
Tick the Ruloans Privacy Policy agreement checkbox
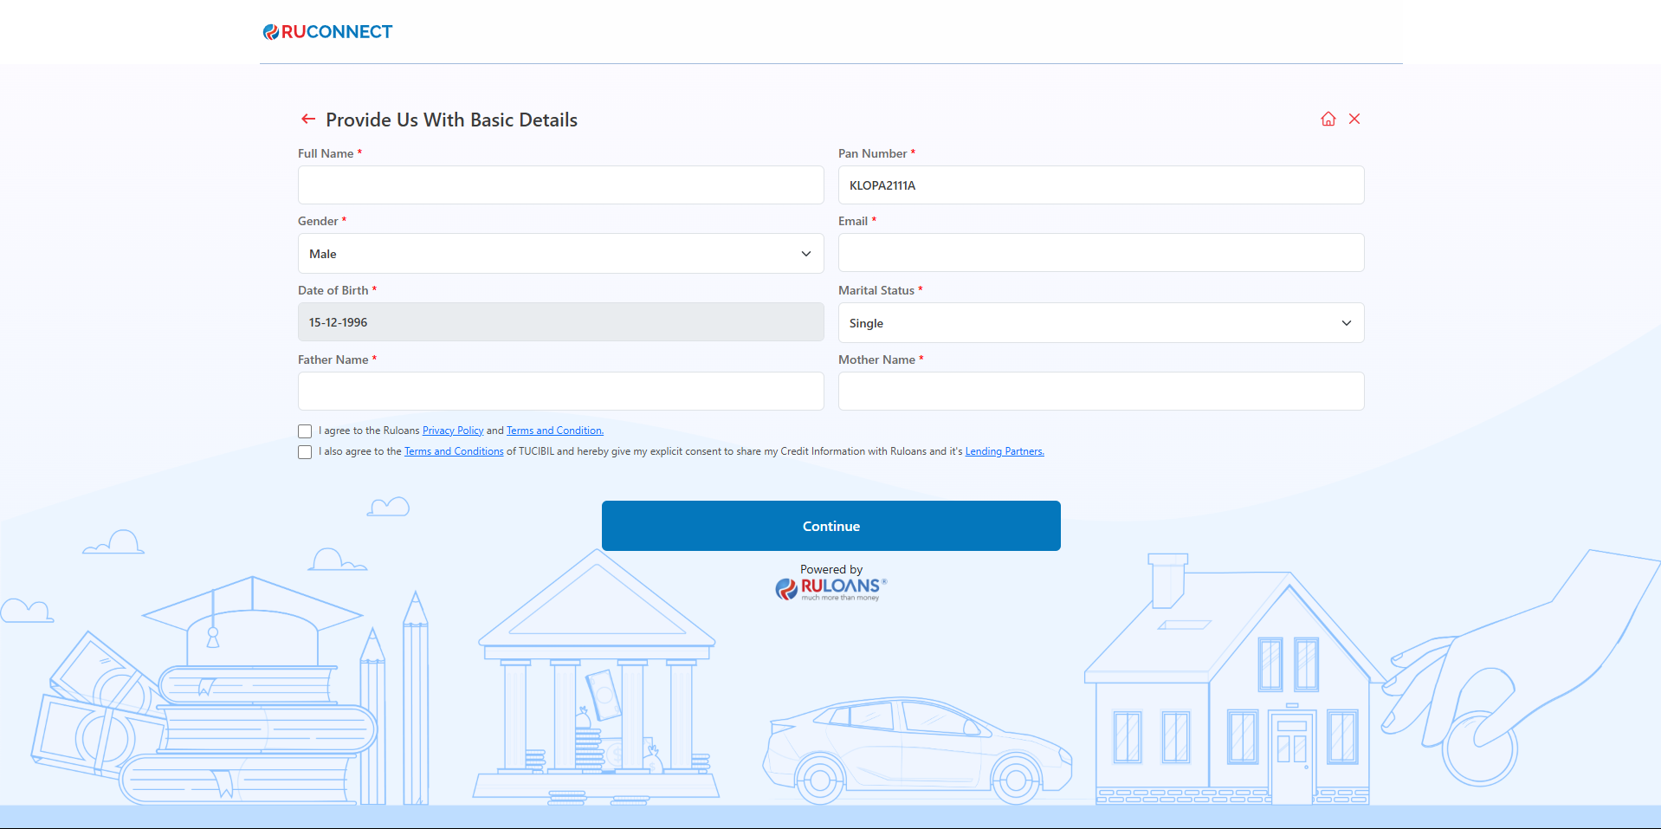pos(305,431)
